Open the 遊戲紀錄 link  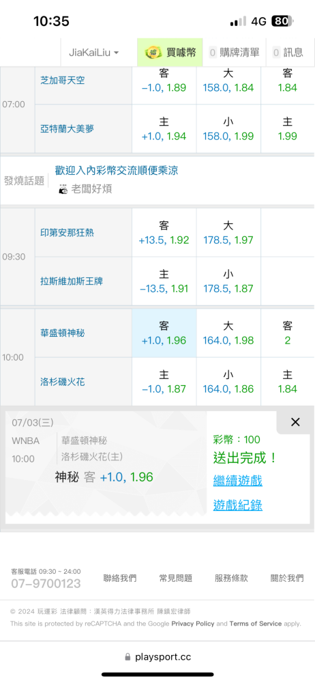click(x=237, y=505)
